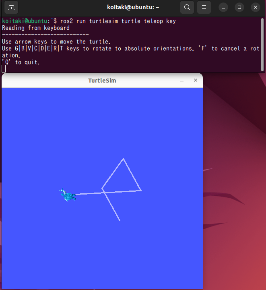The image size is (266, 290).
Task: Click 'Use arrow keys to move the turtle.'
Action: (x=56, y=41)
